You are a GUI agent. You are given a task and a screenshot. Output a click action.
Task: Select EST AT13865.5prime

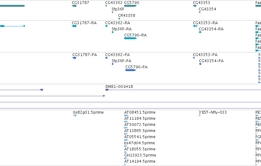pyautogui.click(x=140, y=131)
